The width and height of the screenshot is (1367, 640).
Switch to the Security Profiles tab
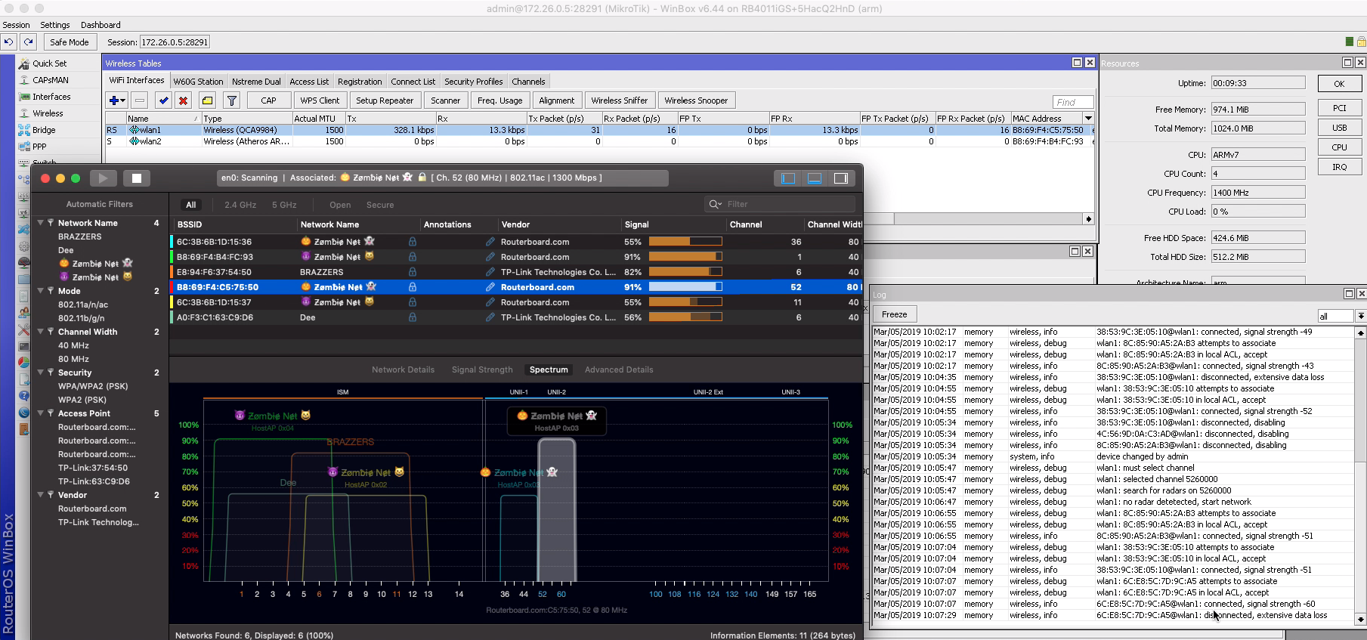(474, 82)
